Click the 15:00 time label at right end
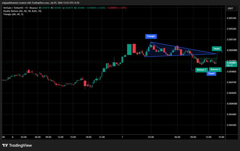The height and width of the screenshot is (151, 240). point(221,137)
